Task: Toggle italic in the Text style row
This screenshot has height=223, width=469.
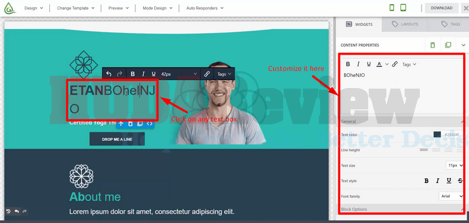Action: [x=437, y=181]
